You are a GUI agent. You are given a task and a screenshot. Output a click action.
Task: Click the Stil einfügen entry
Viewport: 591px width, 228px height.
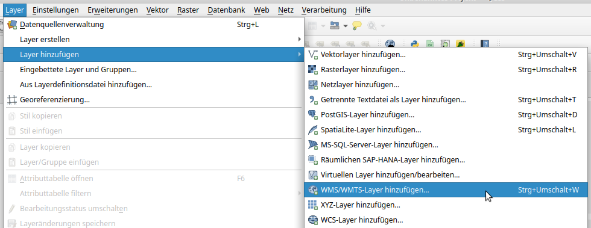pos(153,131)
